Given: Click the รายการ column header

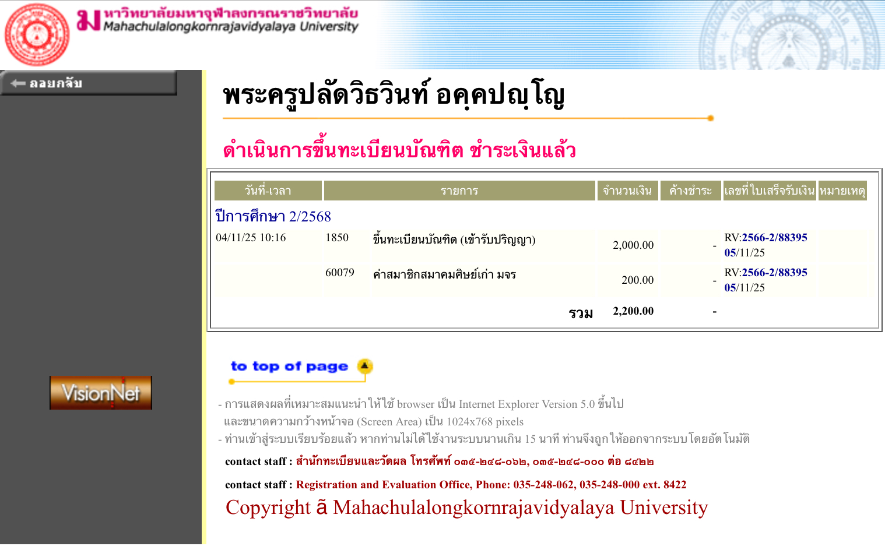Looking at the screenshot, I should (x=459, y=191).
